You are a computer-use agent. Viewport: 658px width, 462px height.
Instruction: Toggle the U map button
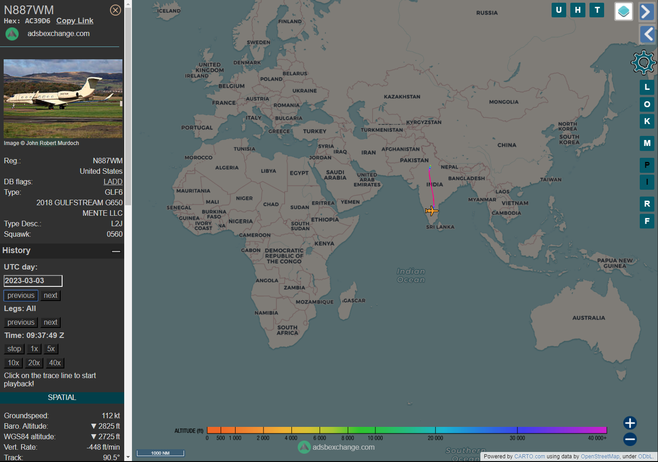(559, 10)
